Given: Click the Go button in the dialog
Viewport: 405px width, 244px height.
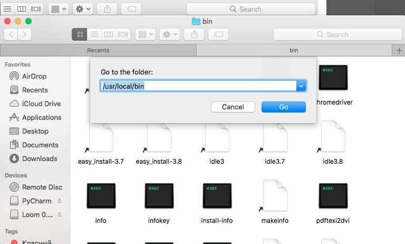Looking at the screenshot, I should click(283, 107).
